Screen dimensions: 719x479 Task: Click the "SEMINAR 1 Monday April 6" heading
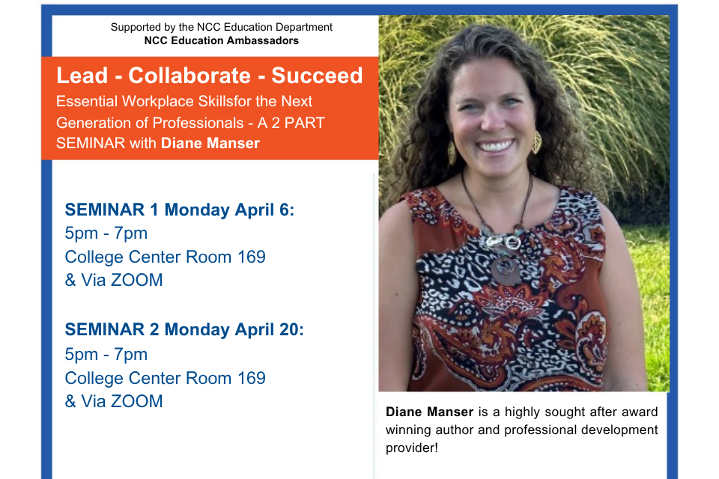pyautogui.click(x=180, y=210)
